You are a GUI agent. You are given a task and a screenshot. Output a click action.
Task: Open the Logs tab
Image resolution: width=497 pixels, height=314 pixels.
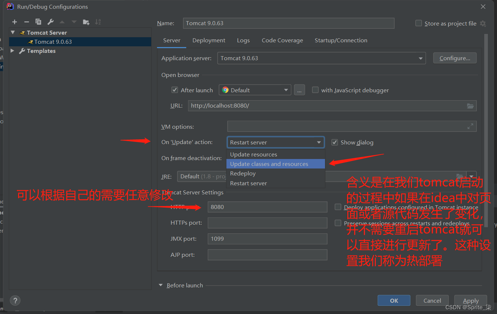point(243,40)
